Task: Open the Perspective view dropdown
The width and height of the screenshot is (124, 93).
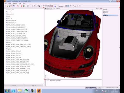Action: point(49,9)
